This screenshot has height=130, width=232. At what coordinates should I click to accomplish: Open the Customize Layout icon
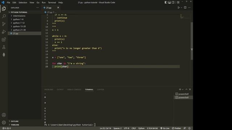pos(178,3)
